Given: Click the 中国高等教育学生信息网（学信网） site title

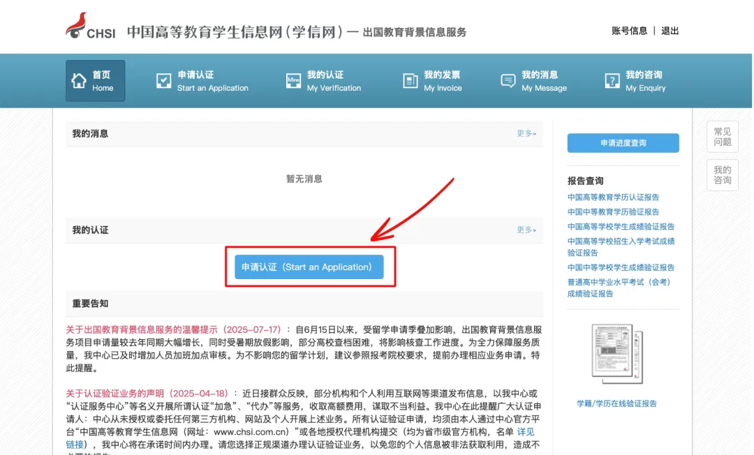Looking at the screenshot, I should click(236, 32).
